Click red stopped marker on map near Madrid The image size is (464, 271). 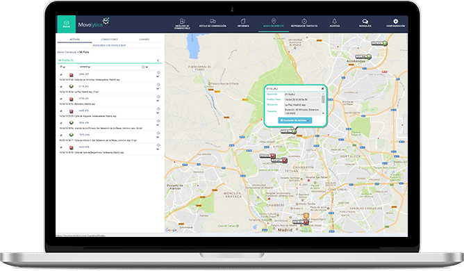point(306,222)
